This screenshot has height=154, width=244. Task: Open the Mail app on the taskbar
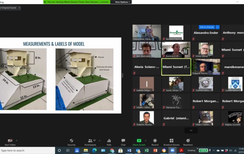click(x=103, y=151)
